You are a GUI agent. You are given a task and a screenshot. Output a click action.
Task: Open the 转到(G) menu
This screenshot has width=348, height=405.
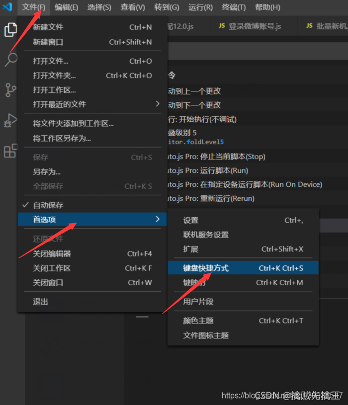point(167,7)
